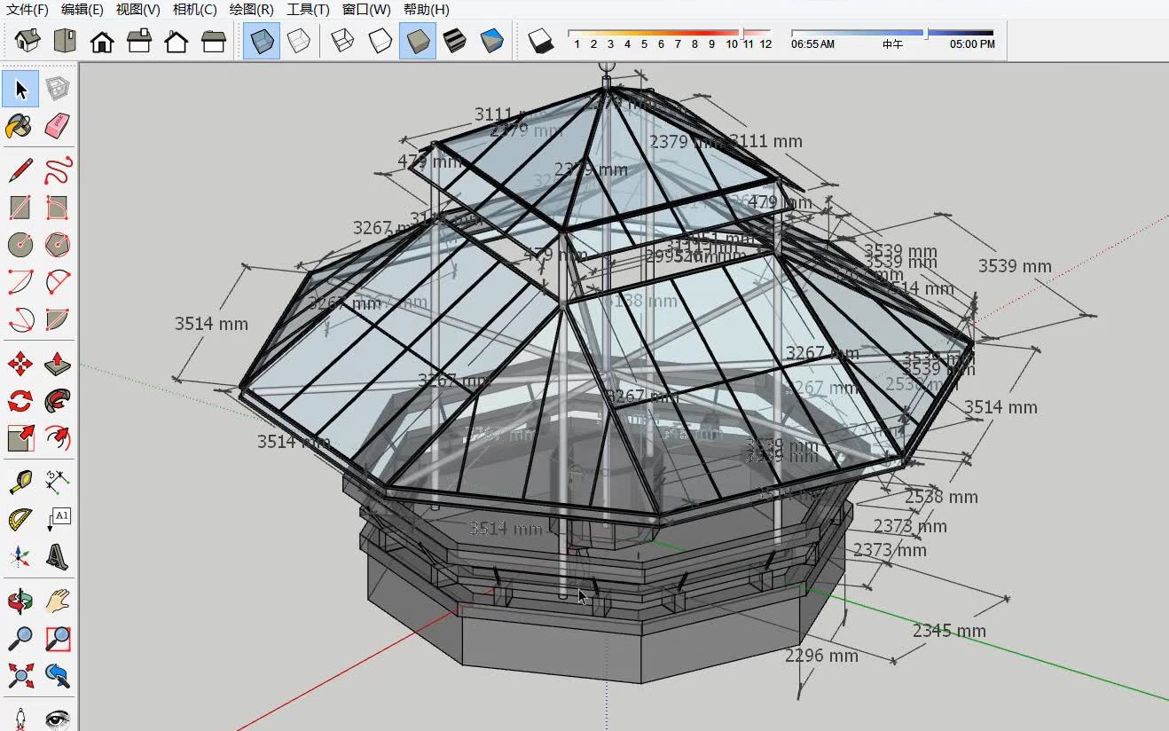
Task: Activate the Zoom Window tool
Action: 58,638
